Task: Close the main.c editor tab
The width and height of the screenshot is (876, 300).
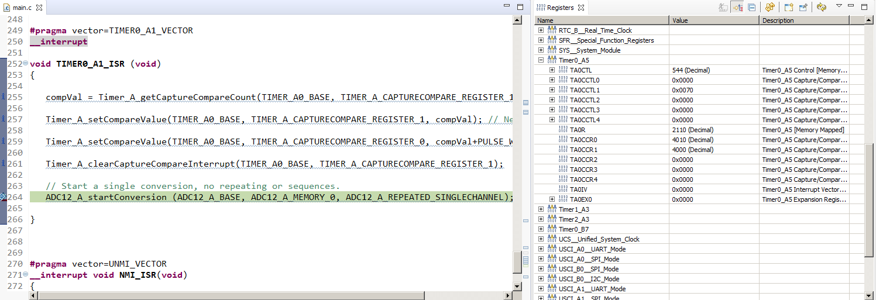Action: [x=40, y=8]
